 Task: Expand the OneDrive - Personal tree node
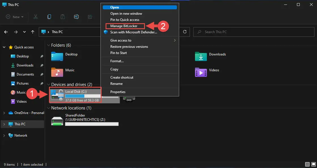4,113
